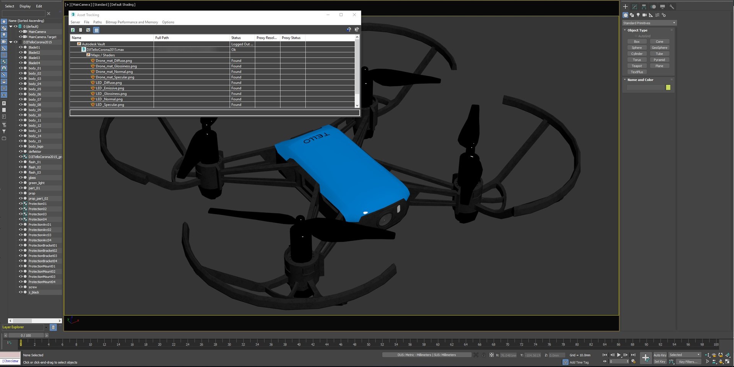Select the Helpers category icon

click(651, 15)
